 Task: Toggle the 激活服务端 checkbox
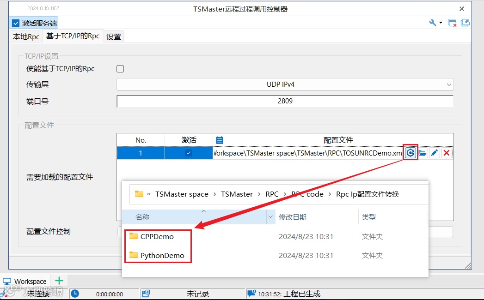click(x=16, y=23)
